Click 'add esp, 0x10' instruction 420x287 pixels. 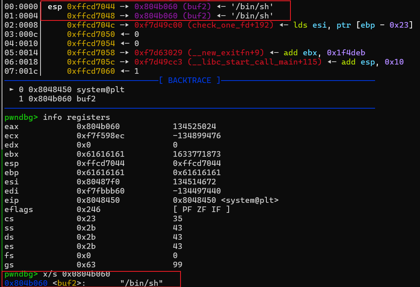click(x=372, y=62)
